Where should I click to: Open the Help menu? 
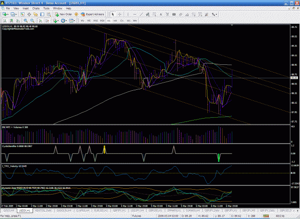(x=69, y=9)
